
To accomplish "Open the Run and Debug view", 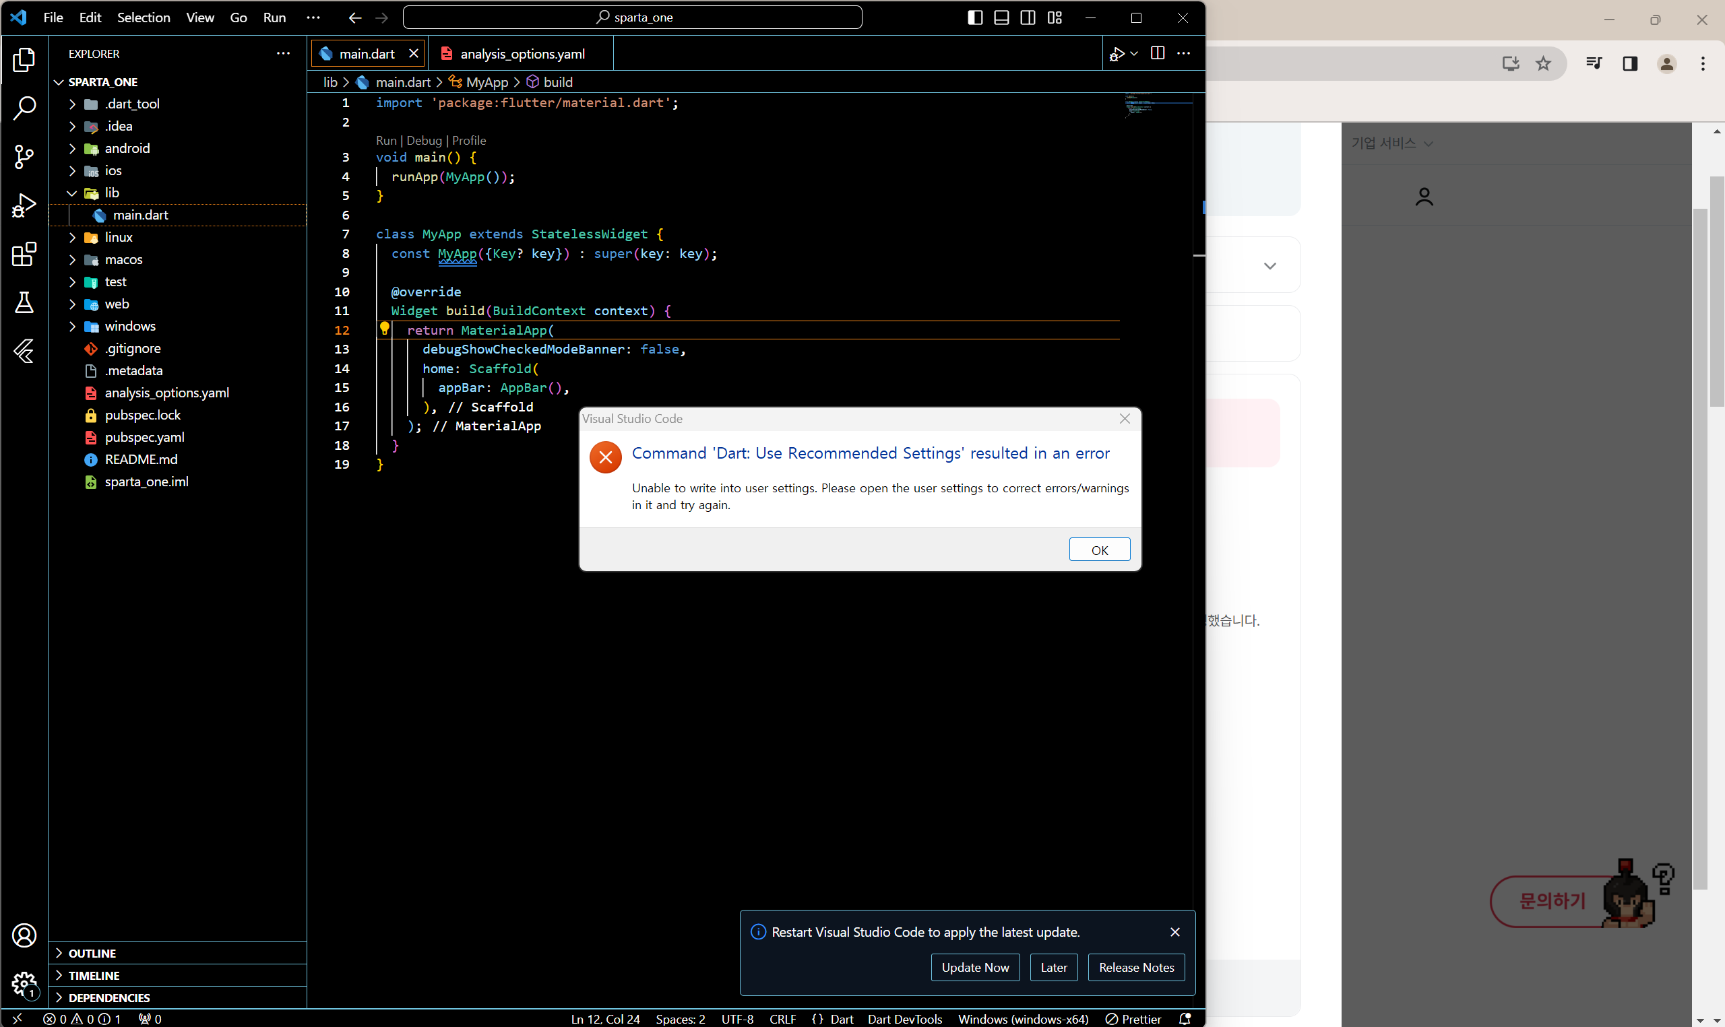I will click(x=24, y=205).
